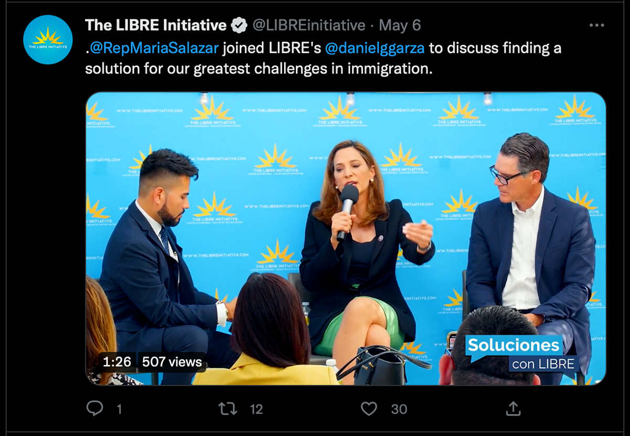Click the verified badge next to the account name
This screenshot has height=436, width=630.
click(x=239, y=25)
